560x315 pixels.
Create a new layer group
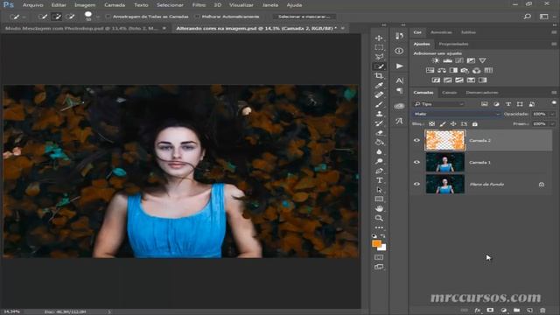pyautogui.click(x=517, y=311)
